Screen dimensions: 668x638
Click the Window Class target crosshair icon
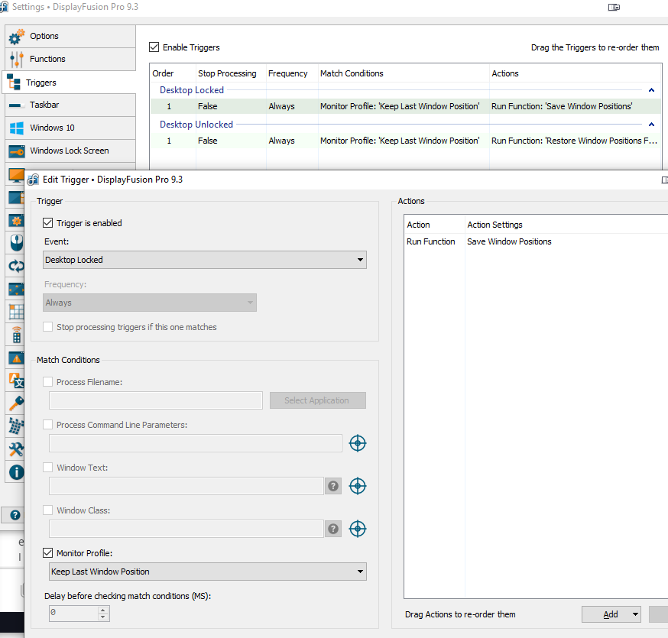[x=358, y=529]
